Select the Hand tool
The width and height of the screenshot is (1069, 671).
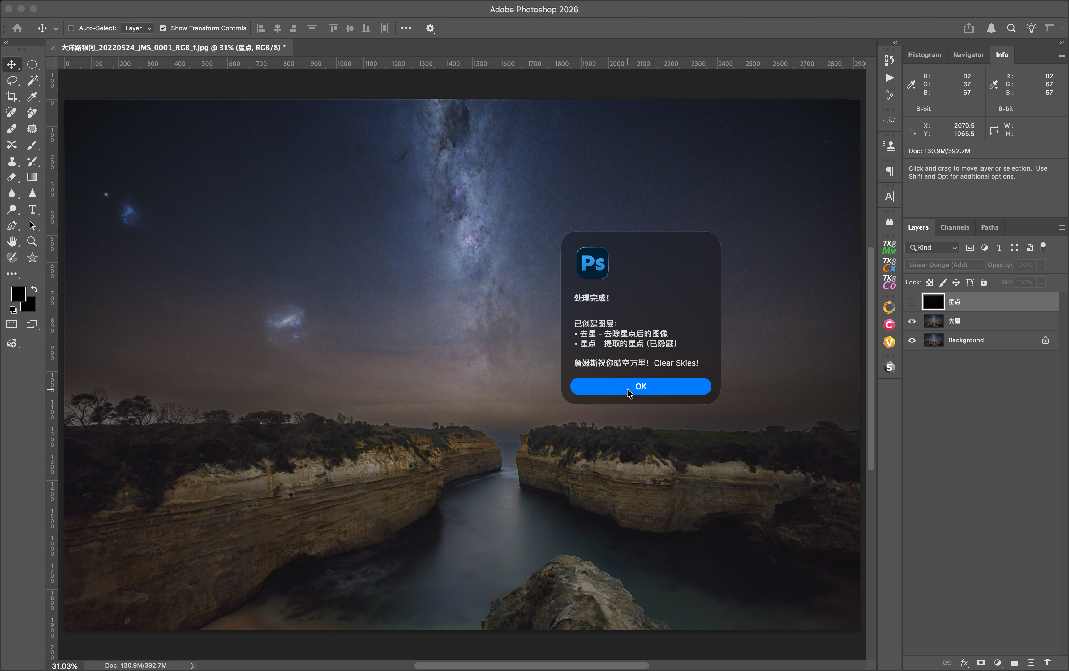coord(12,241)
